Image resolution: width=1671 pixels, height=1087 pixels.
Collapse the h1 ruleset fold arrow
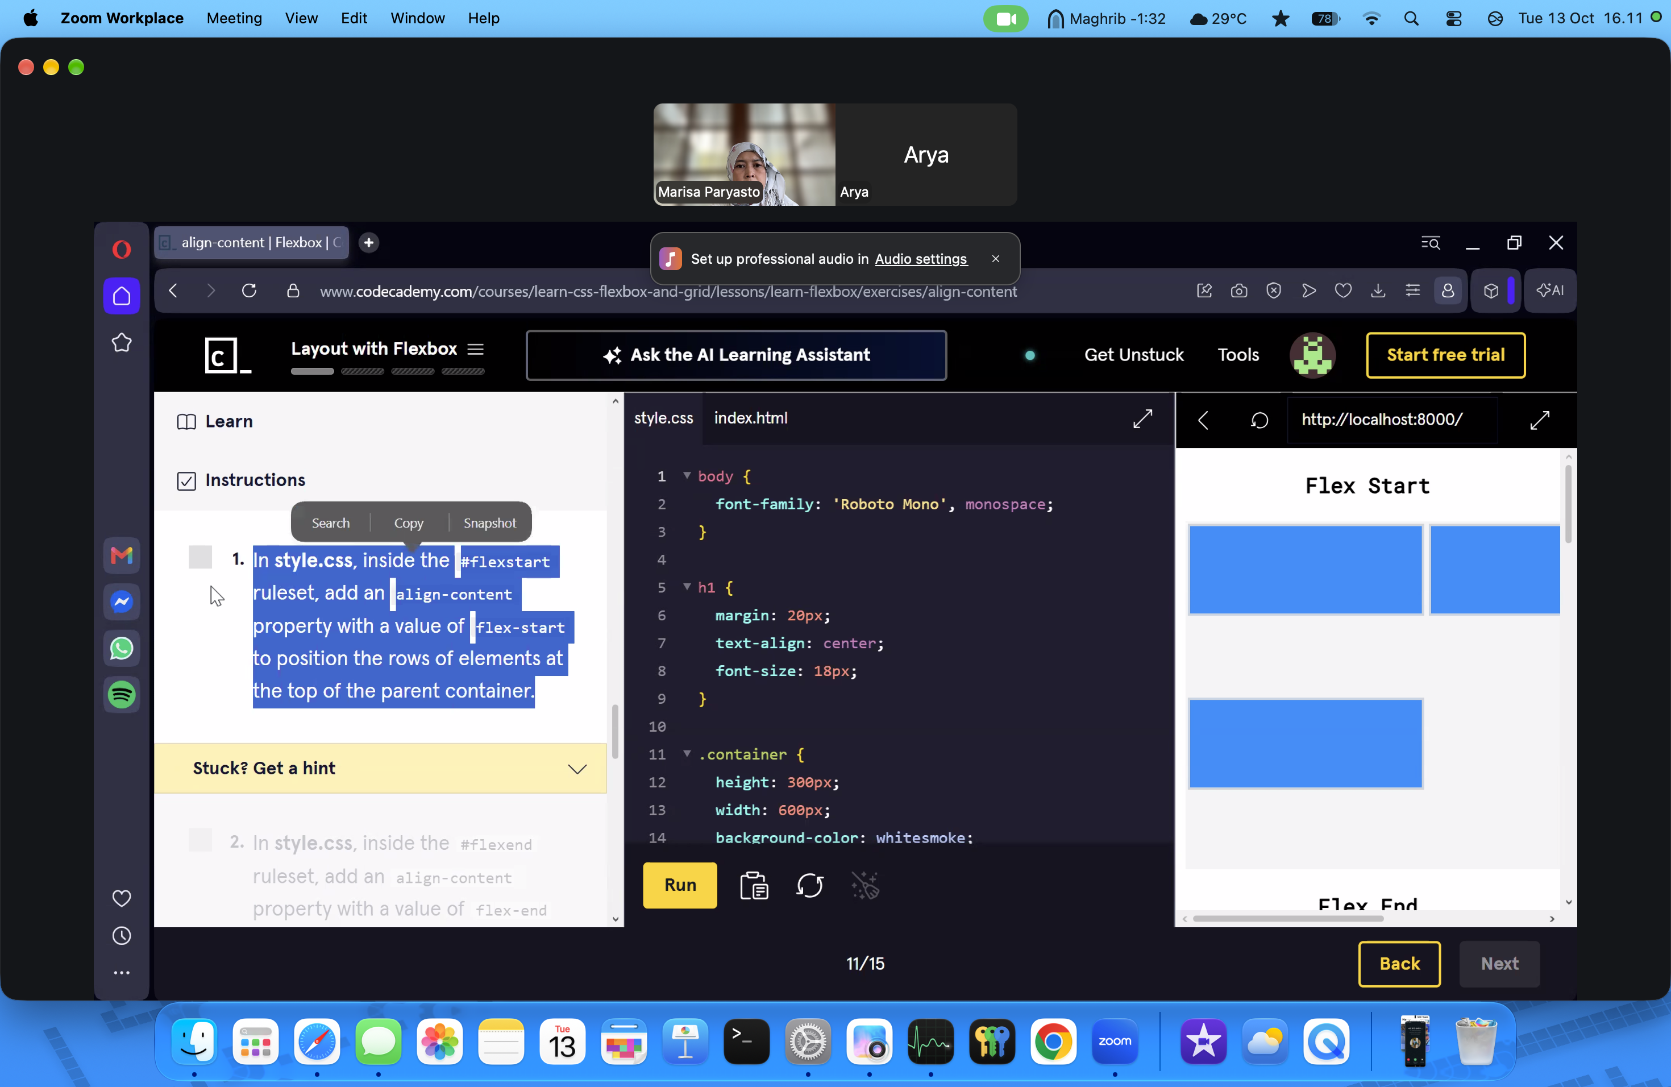pos(687,587)
